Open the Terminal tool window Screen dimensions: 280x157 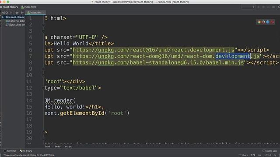coord(10,151)
